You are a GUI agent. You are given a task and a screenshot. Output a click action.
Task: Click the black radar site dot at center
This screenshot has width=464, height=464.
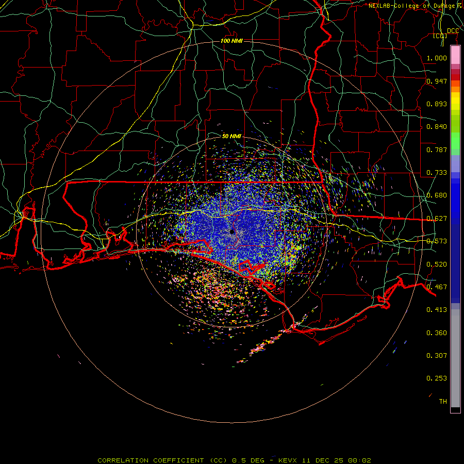pos(231,231)
